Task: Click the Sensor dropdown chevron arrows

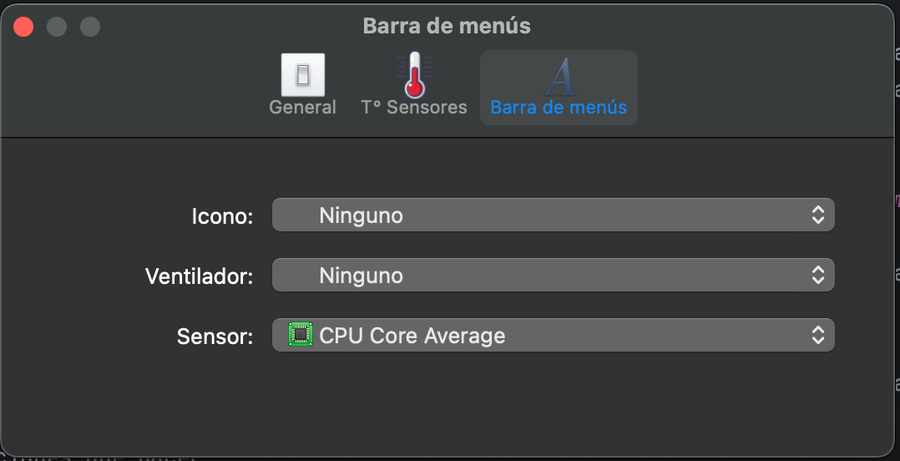Action: click(818, 335)
